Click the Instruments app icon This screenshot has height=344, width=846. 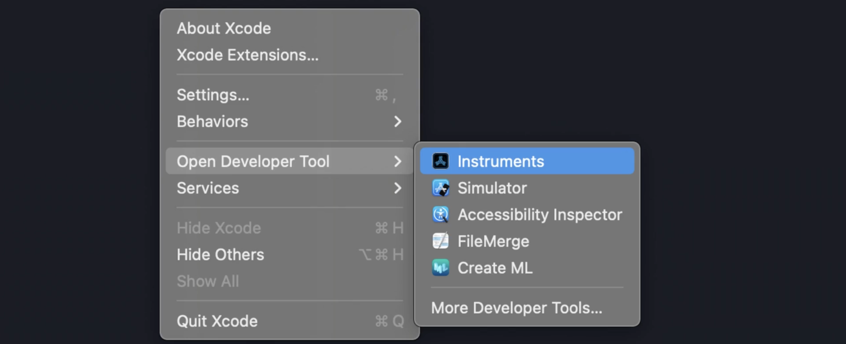pos(440,161)
